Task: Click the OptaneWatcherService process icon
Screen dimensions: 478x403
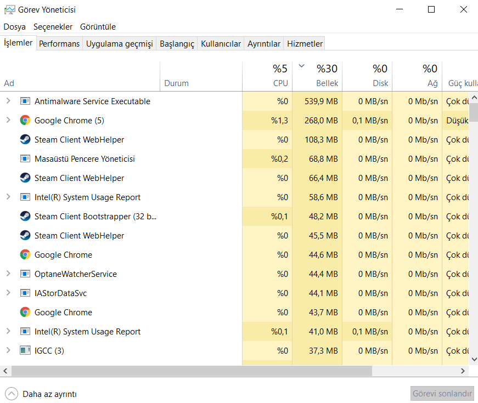Action: coord(25,274)
